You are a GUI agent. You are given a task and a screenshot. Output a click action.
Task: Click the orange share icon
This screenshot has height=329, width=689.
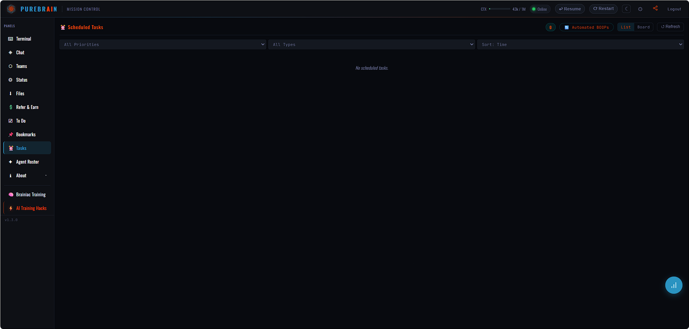(655, 8)
